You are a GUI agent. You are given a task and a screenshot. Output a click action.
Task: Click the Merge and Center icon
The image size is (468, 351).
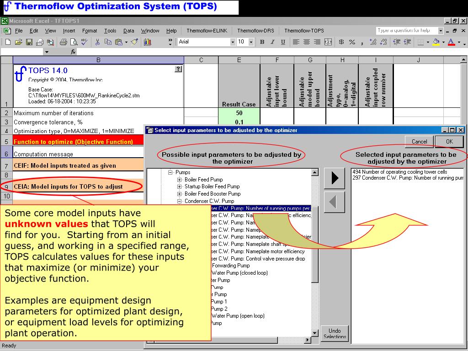tap(328, 42)
